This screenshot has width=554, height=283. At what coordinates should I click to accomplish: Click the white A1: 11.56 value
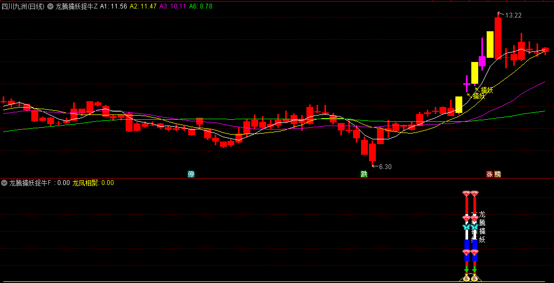[114, 6]
